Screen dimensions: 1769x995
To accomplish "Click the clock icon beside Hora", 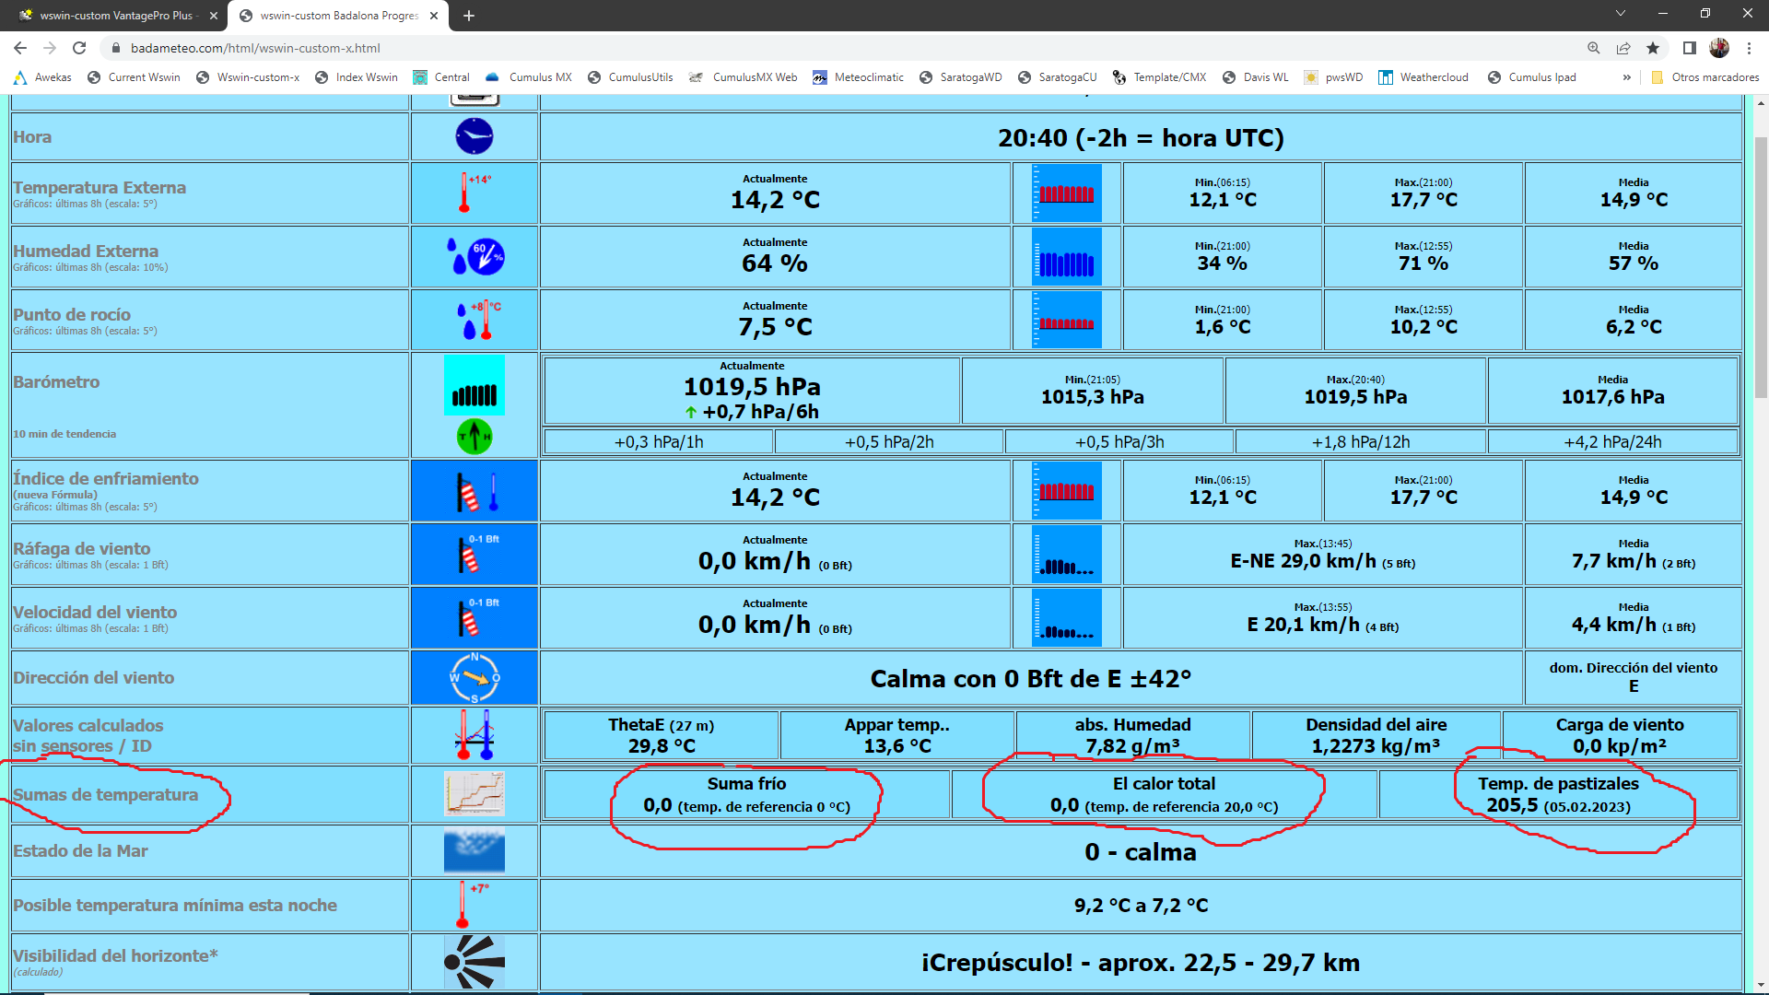I will (474, 136).
